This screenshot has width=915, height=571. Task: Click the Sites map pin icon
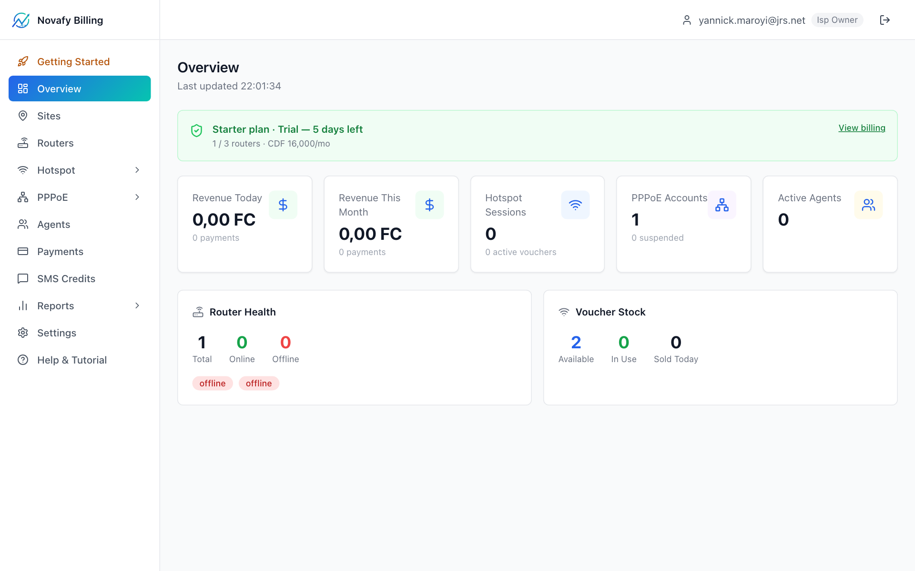click(23, 116)
